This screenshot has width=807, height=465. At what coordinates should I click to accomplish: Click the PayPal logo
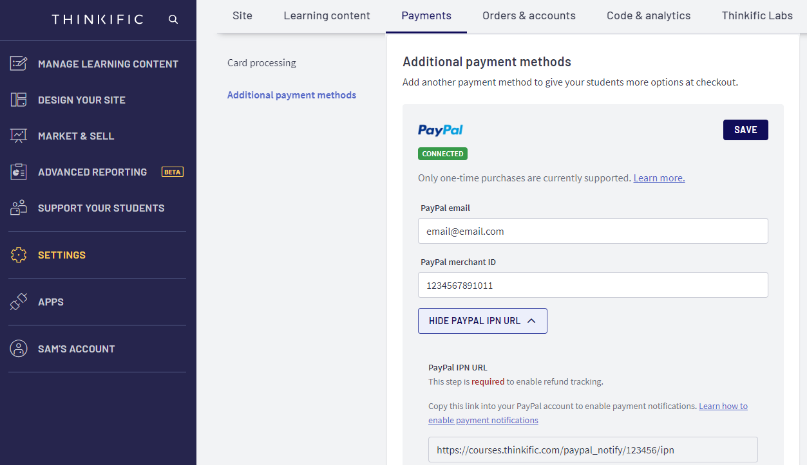coord(441,130)
